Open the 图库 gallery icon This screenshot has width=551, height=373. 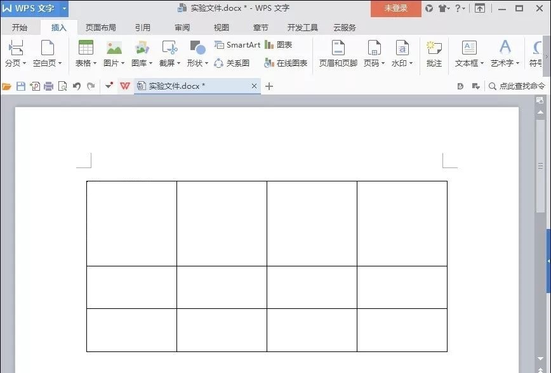[x=142, y=48]
